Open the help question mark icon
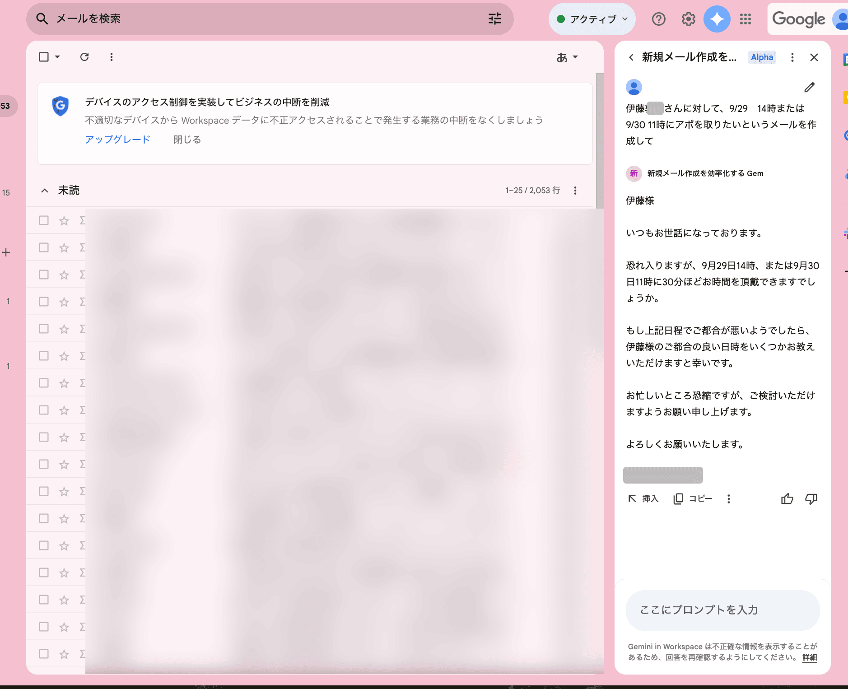The image size is (848, 689). 659,19
